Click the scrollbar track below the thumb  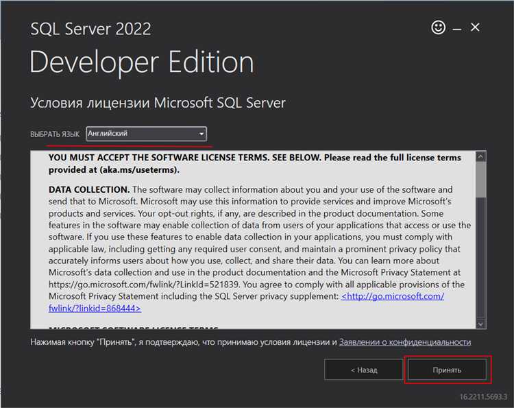click(x=480, y=261)
